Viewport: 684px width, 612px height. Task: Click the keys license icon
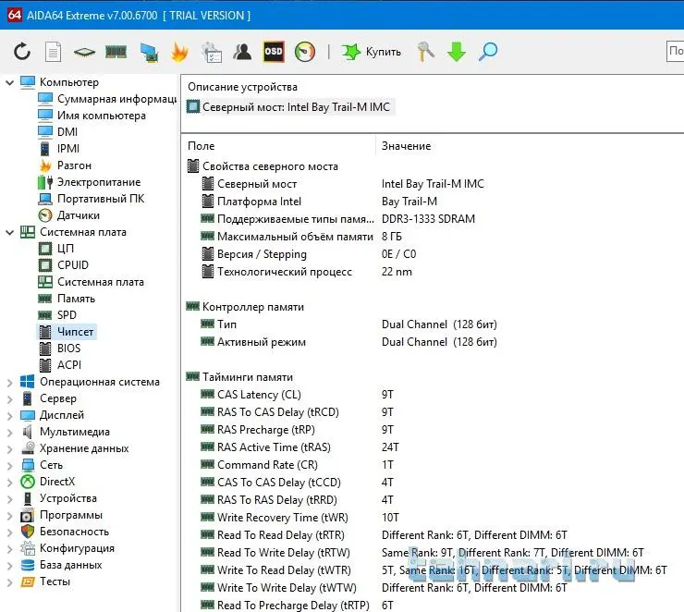pos(425,52)
